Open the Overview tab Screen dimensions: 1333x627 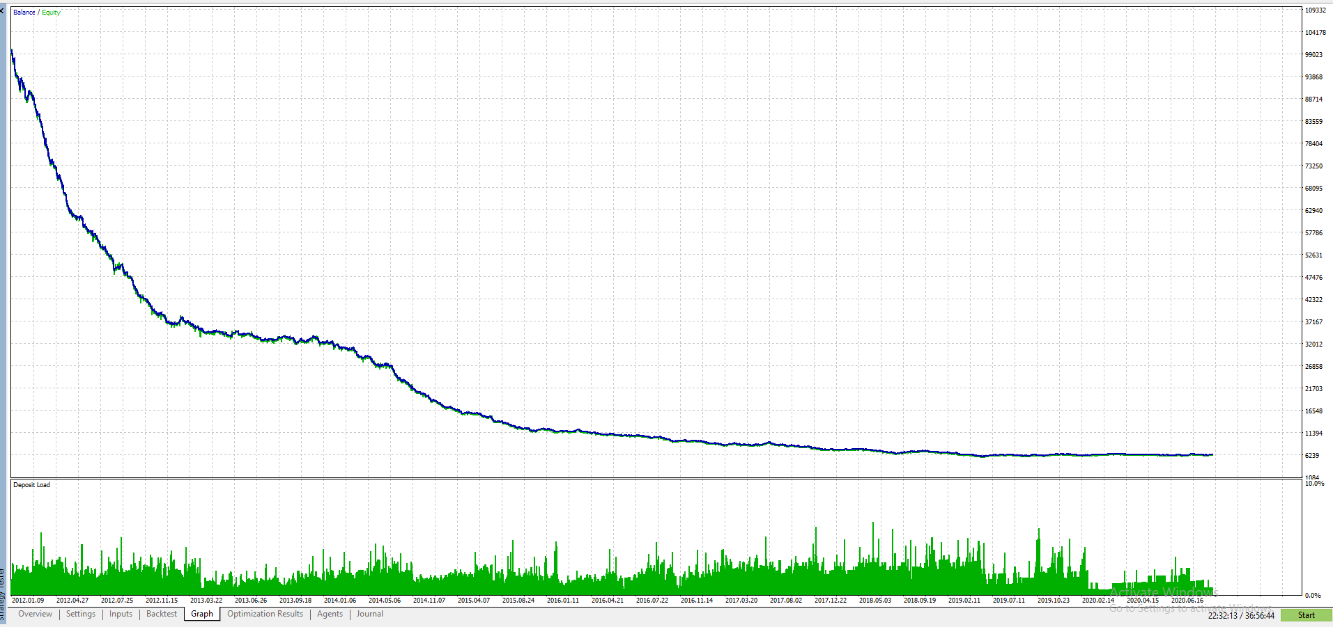coord(35,614)
